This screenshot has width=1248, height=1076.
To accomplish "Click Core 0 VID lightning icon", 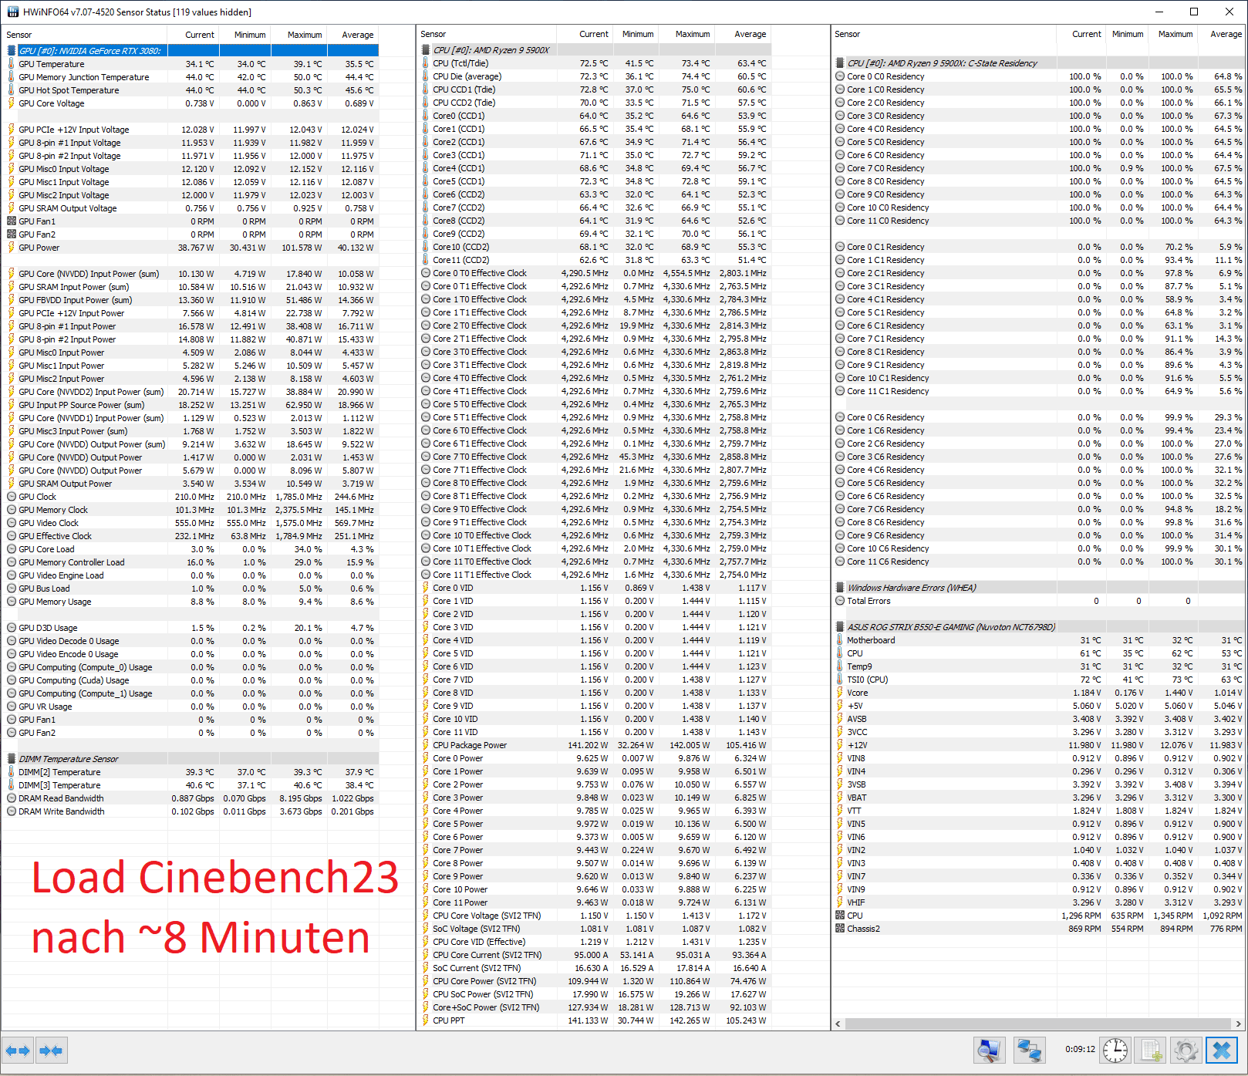I will (426, 588).
